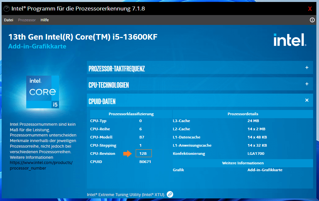This screenshot has height=201, width=319.
Task: Click the plus icon beside CPU-Technologien
Action: [x=307, y=84]
